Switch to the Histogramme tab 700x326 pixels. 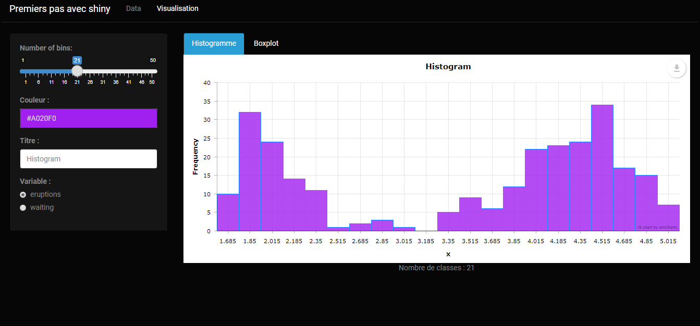pos(214,43)
